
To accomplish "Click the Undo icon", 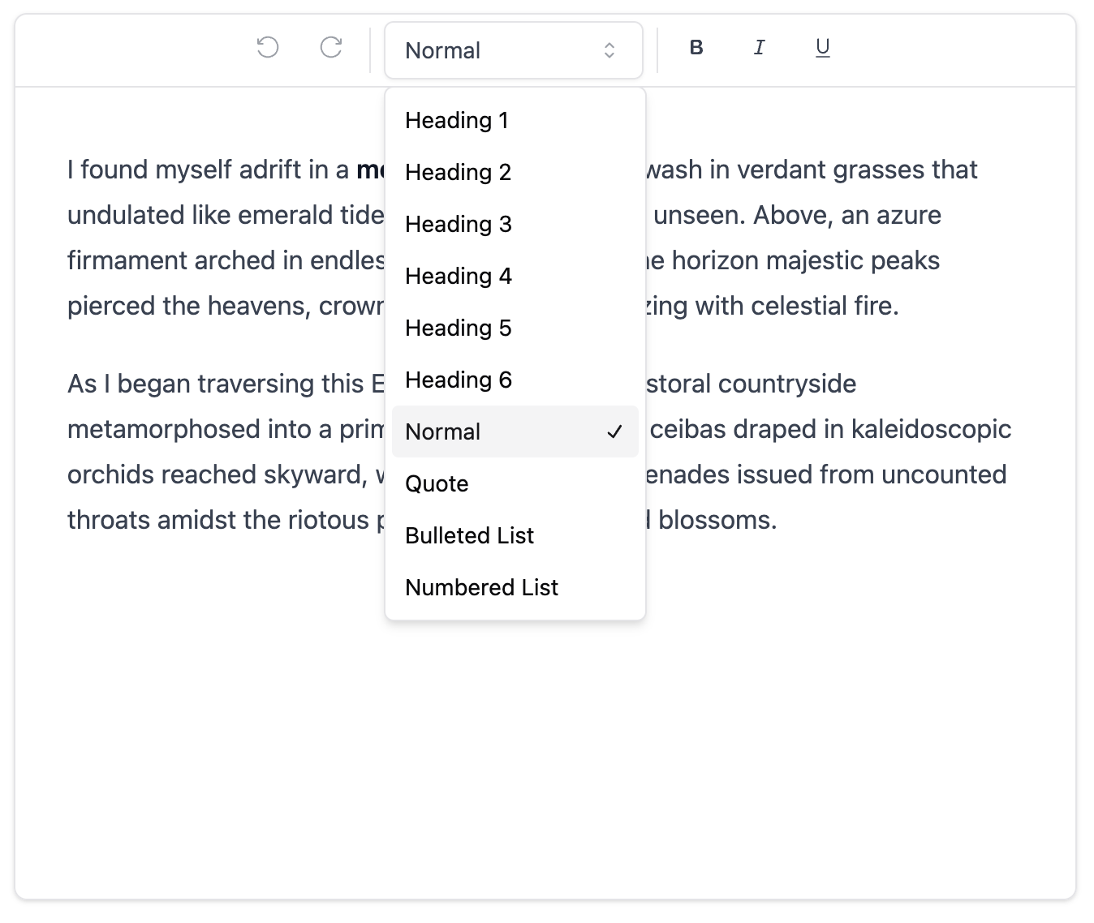I will coord(267,49).
